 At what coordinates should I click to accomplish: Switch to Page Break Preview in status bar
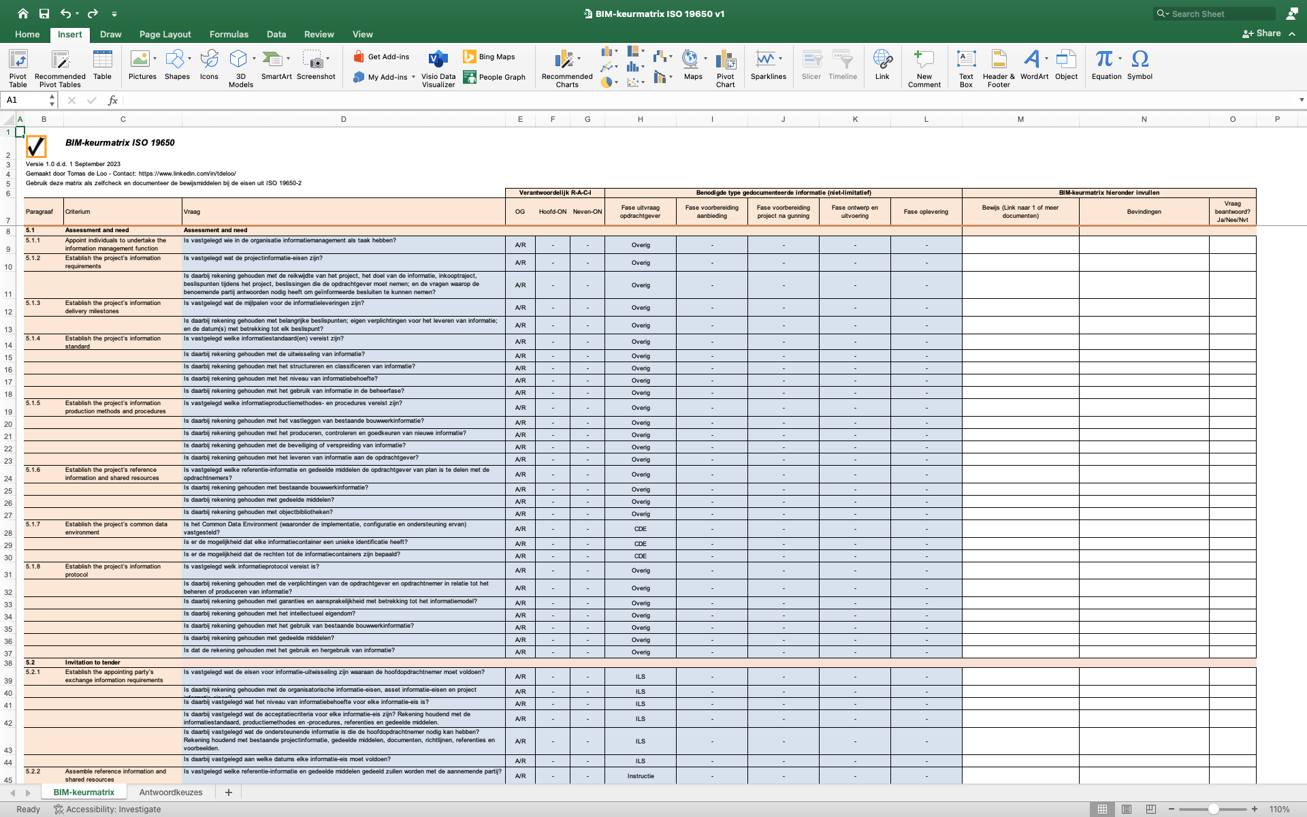pos(1151,810)
